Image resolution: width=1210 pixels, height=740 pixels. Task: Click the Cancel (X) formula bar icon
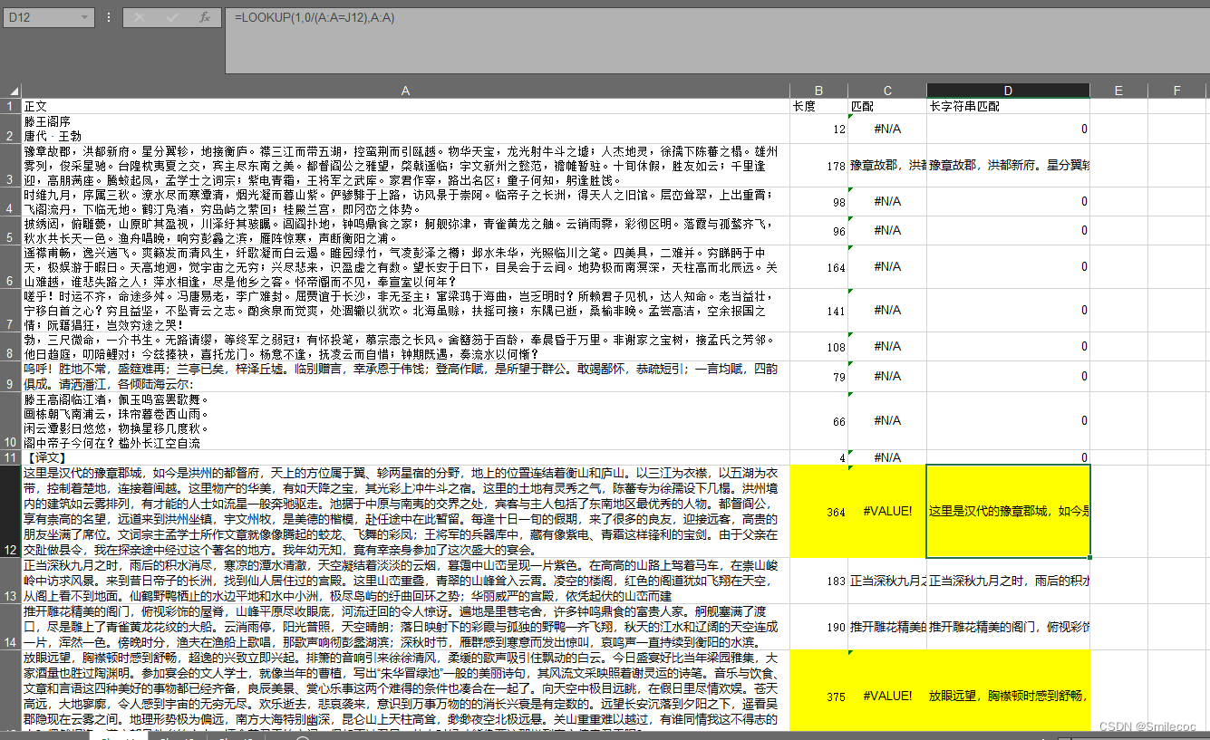[139, 17]
